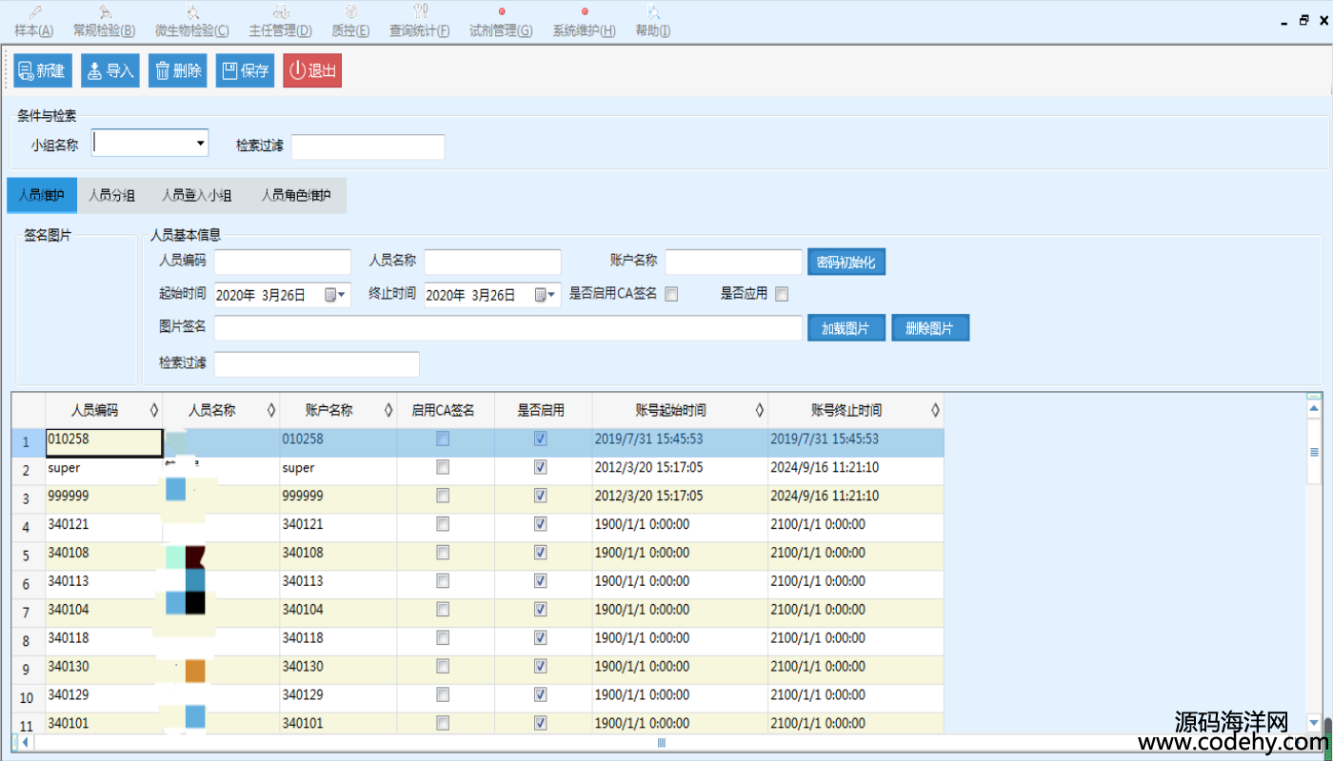Switch to the 人员分组 tab
The image size is (1333, 761).
112,195
